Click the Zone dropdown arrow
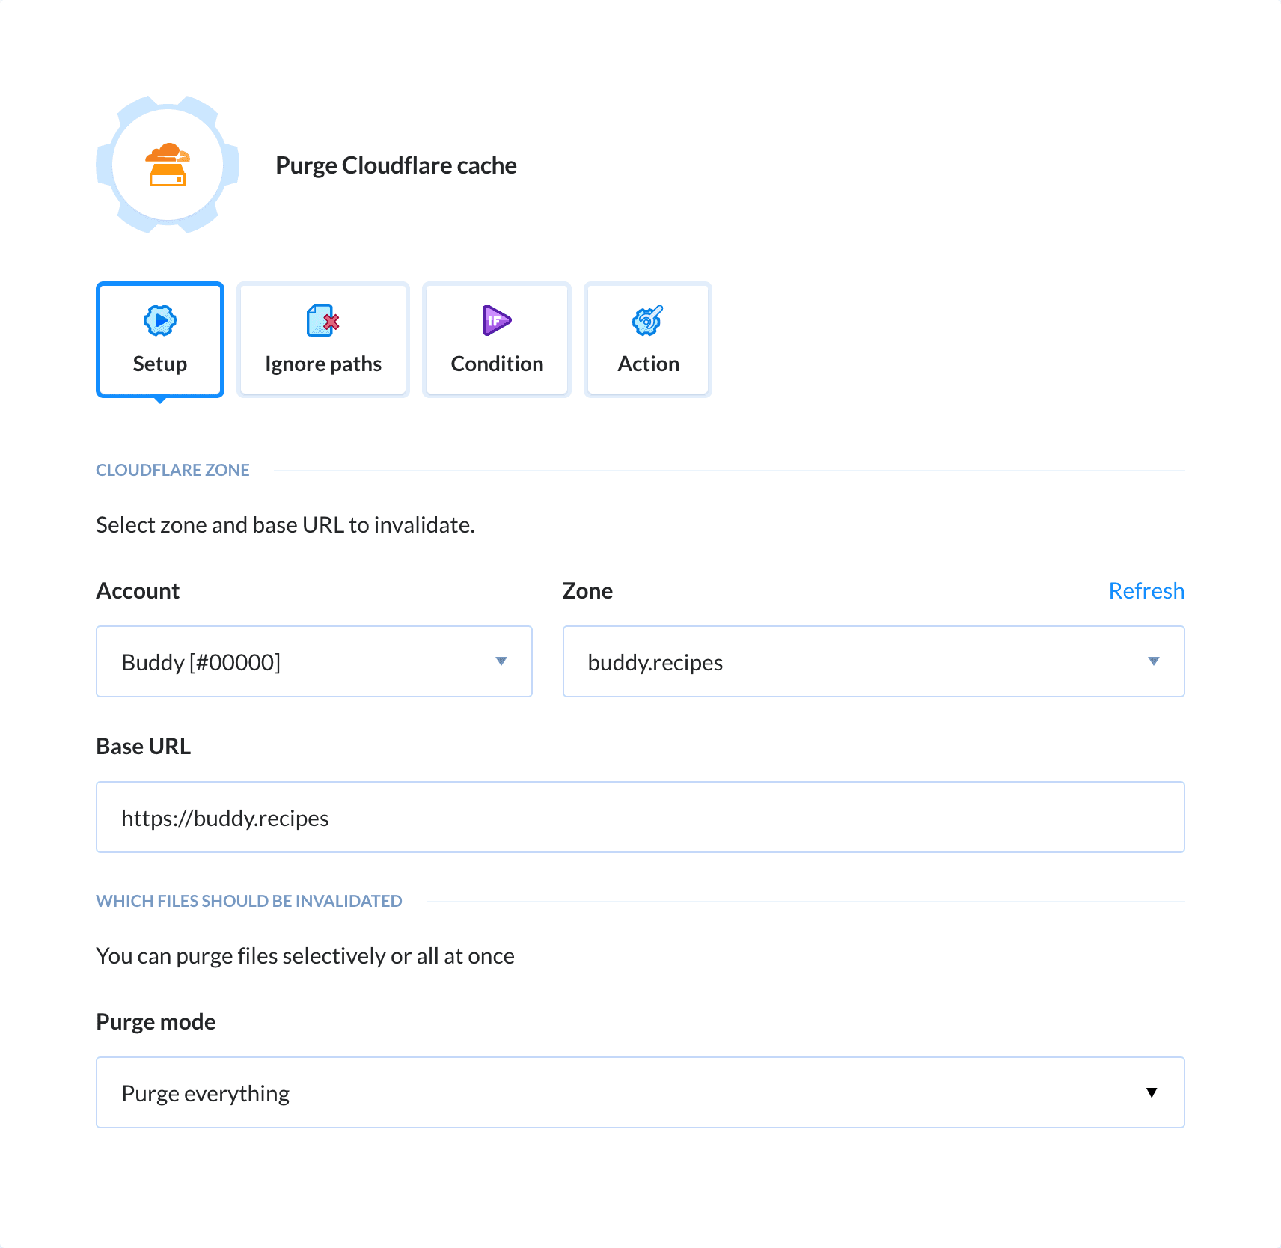Screen dimensions: 1281x1248 1155,661
